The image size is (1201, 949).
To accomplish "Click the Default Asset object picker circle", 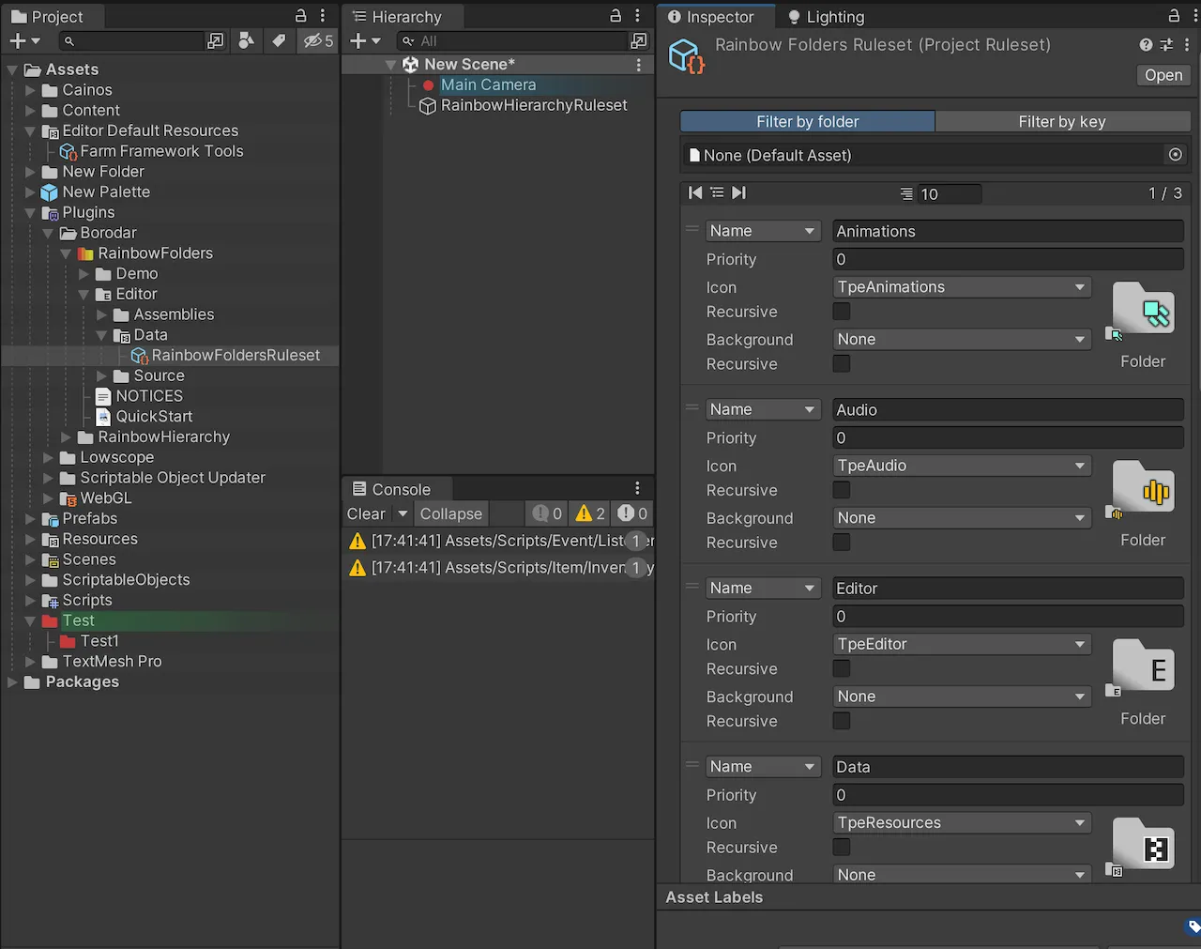I will [x=1175, y=155].
